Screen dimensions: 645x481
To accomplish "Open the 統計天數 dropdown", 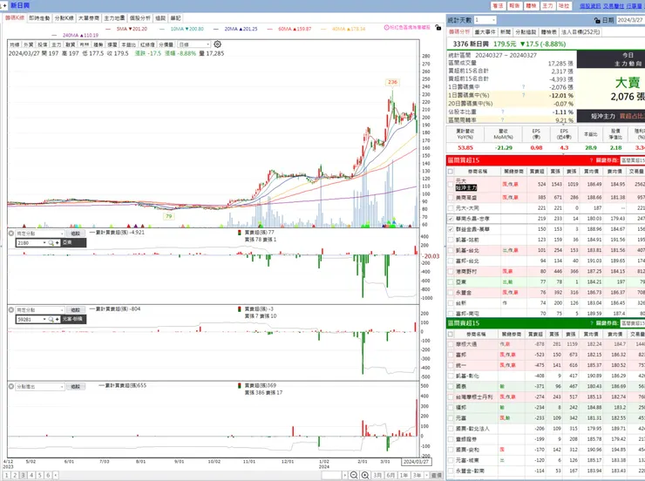I will click(x=485, y=20).
